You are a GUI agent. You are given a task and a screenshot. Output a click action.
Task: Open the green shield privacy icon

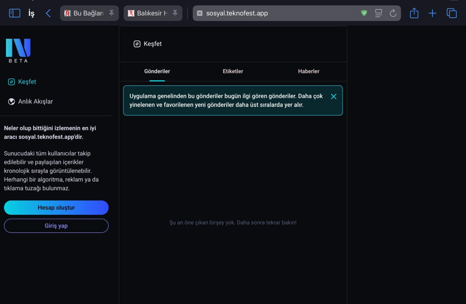(x=364, y=13)
